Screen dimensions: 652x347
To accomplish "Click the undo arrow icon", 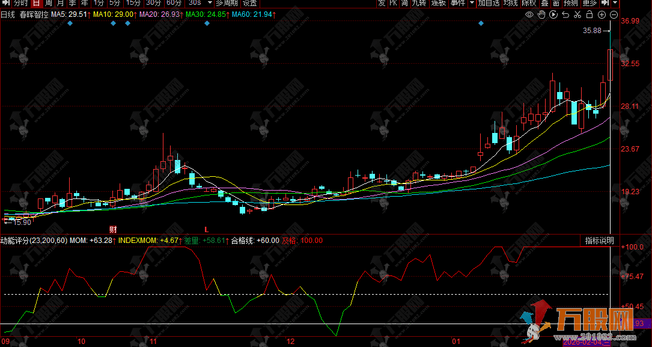I will [x=565, y=14].
